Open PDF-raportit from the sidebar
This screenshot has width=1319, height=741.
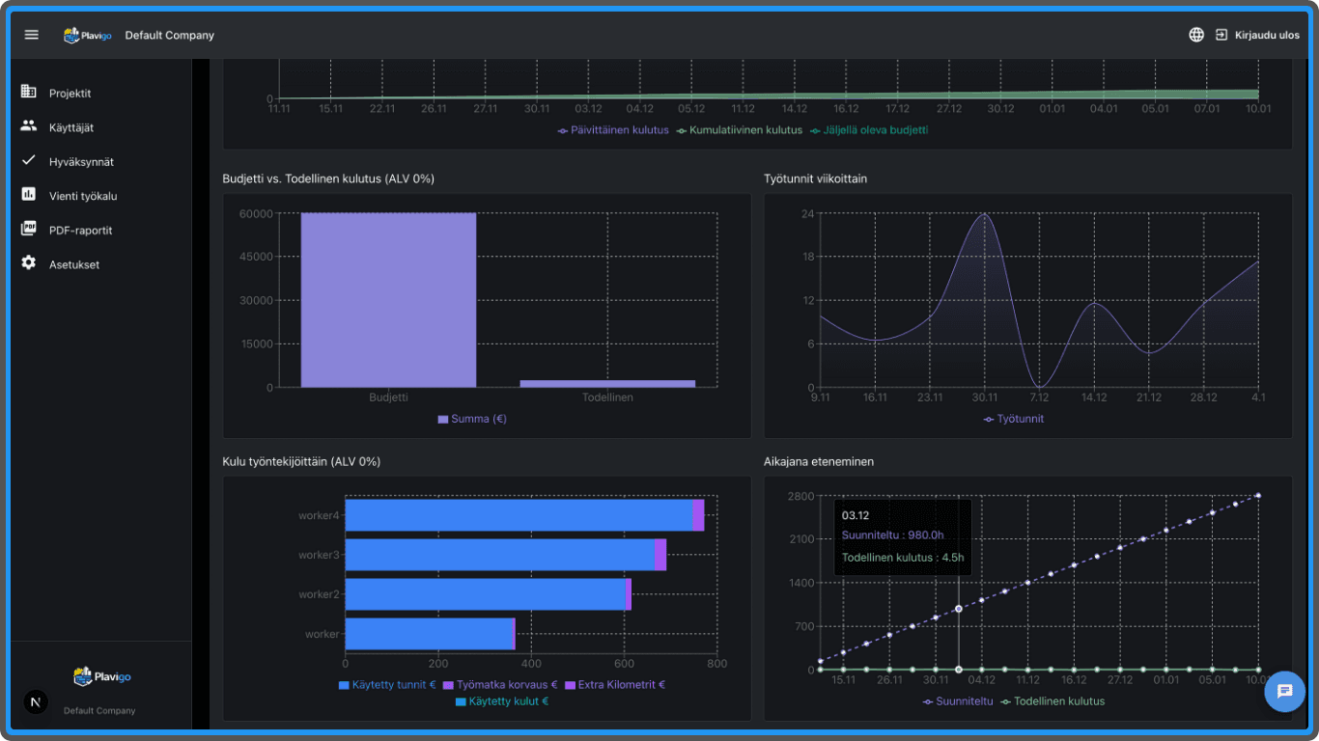81,231
